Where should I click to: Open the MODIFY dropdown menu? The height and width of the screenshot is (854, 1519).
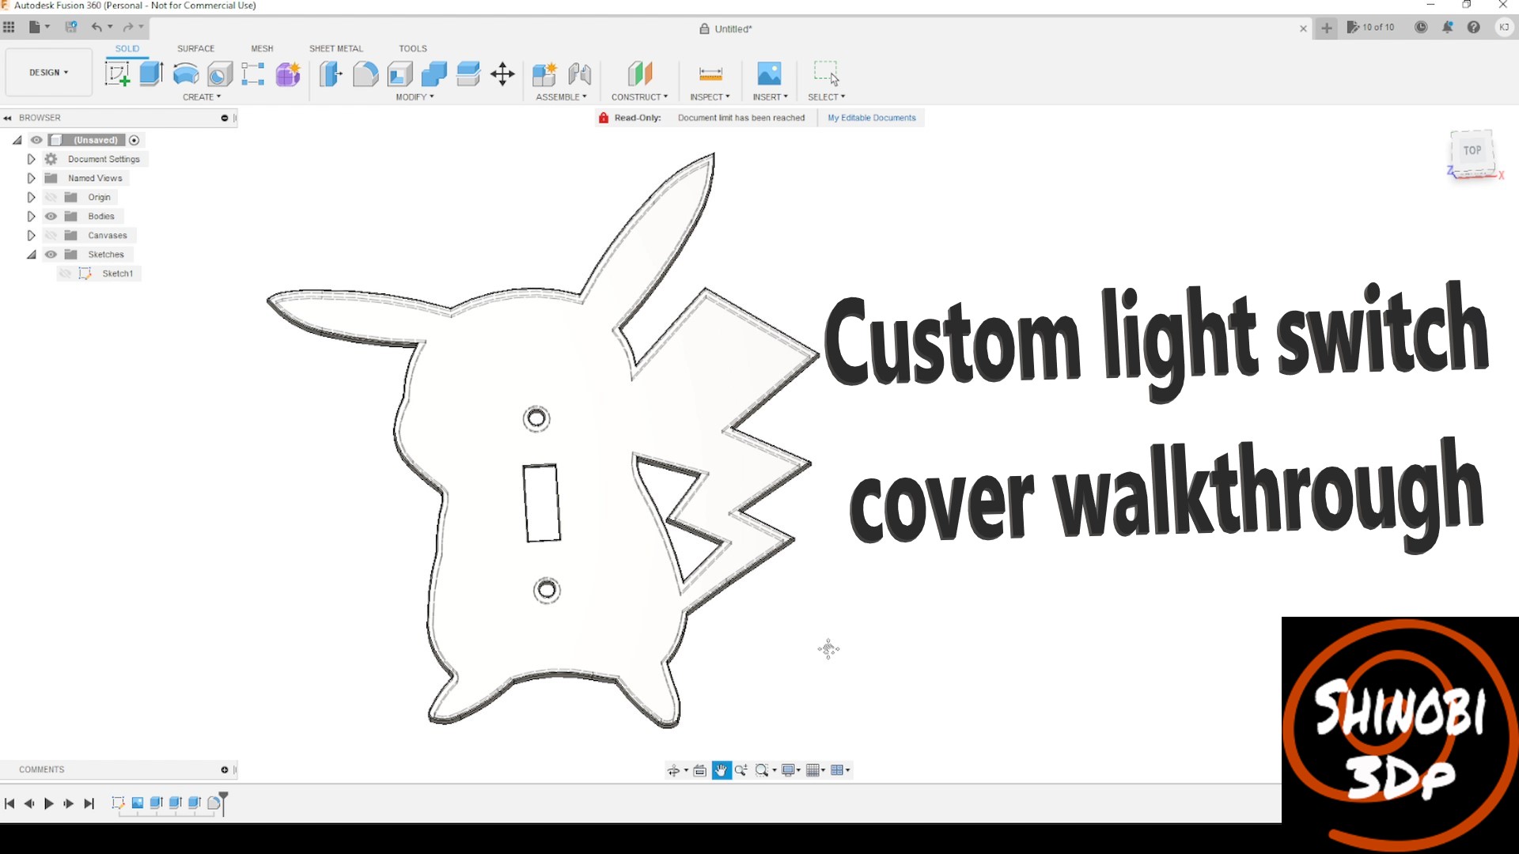click(x=415, y=97)
